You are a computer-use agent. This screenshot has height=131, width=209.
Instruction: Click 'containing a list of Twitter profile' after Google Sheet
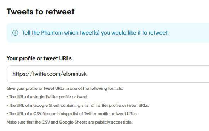click(x=105, y=105)
